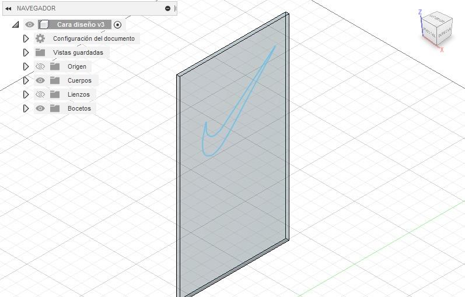Toggle visibility of Cara diseño v3 component
465x297 pixels.
coord(29,24)
